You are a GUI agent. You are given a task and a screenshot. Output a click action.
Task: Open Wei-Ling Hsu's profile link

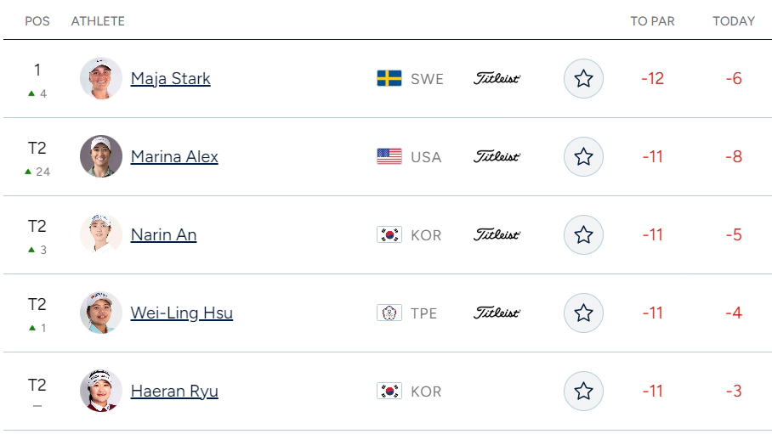pos(182,313)
